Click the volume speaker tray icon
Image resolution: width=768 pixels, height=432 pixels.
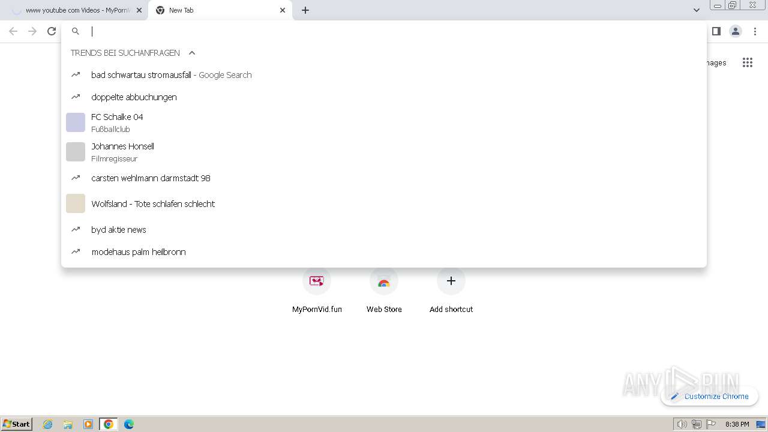682,424
